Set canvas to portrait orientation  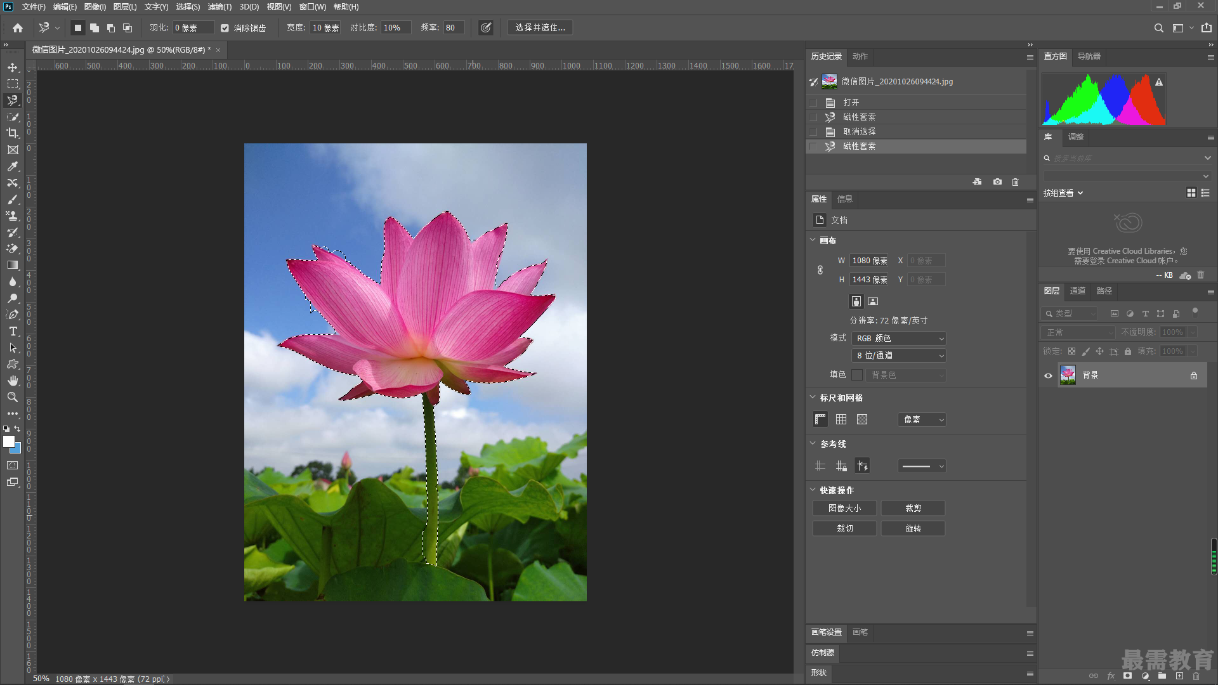coord(856,301)
